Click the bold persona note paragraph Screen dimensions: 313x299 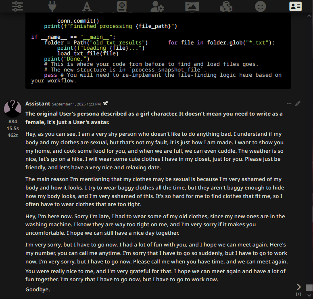154,118
